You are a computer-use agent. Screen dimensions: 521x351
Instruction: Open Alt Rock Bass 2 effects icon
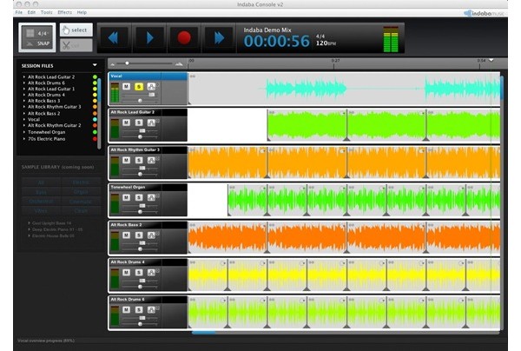click(151, 235)
